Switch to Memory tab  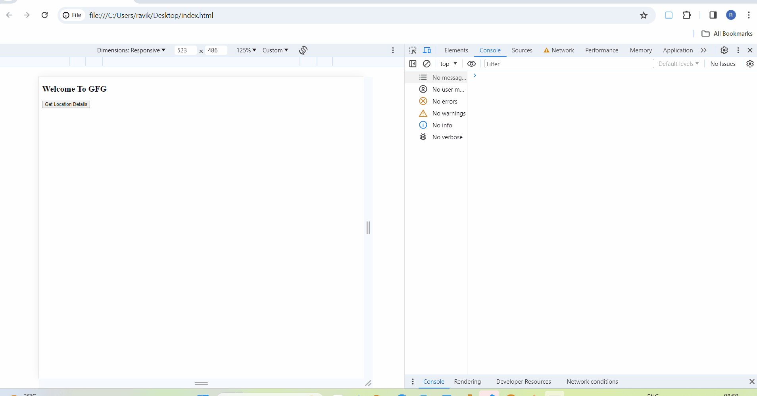[x=641, y=50]
